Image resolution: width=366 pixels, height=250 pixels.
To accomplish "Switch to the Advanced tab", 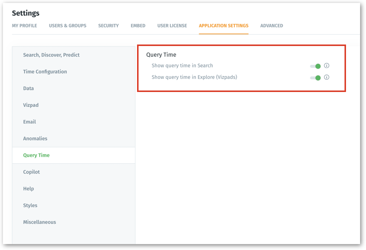I will click(271, 26).
